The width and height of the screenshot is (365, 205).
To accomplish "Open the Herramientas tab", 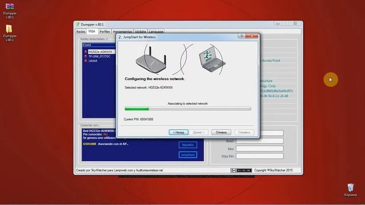I will (123, 32).
